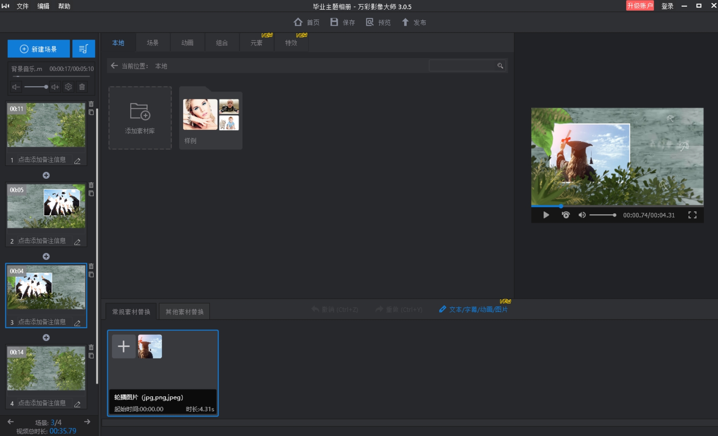The height and width of the screenshot is (436, 718).
Task: Increase background music volume icon
Action: 55,87
